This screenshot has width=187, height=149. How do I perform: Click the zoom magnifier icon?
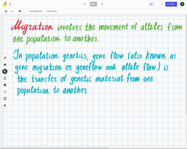pos(20,11)
